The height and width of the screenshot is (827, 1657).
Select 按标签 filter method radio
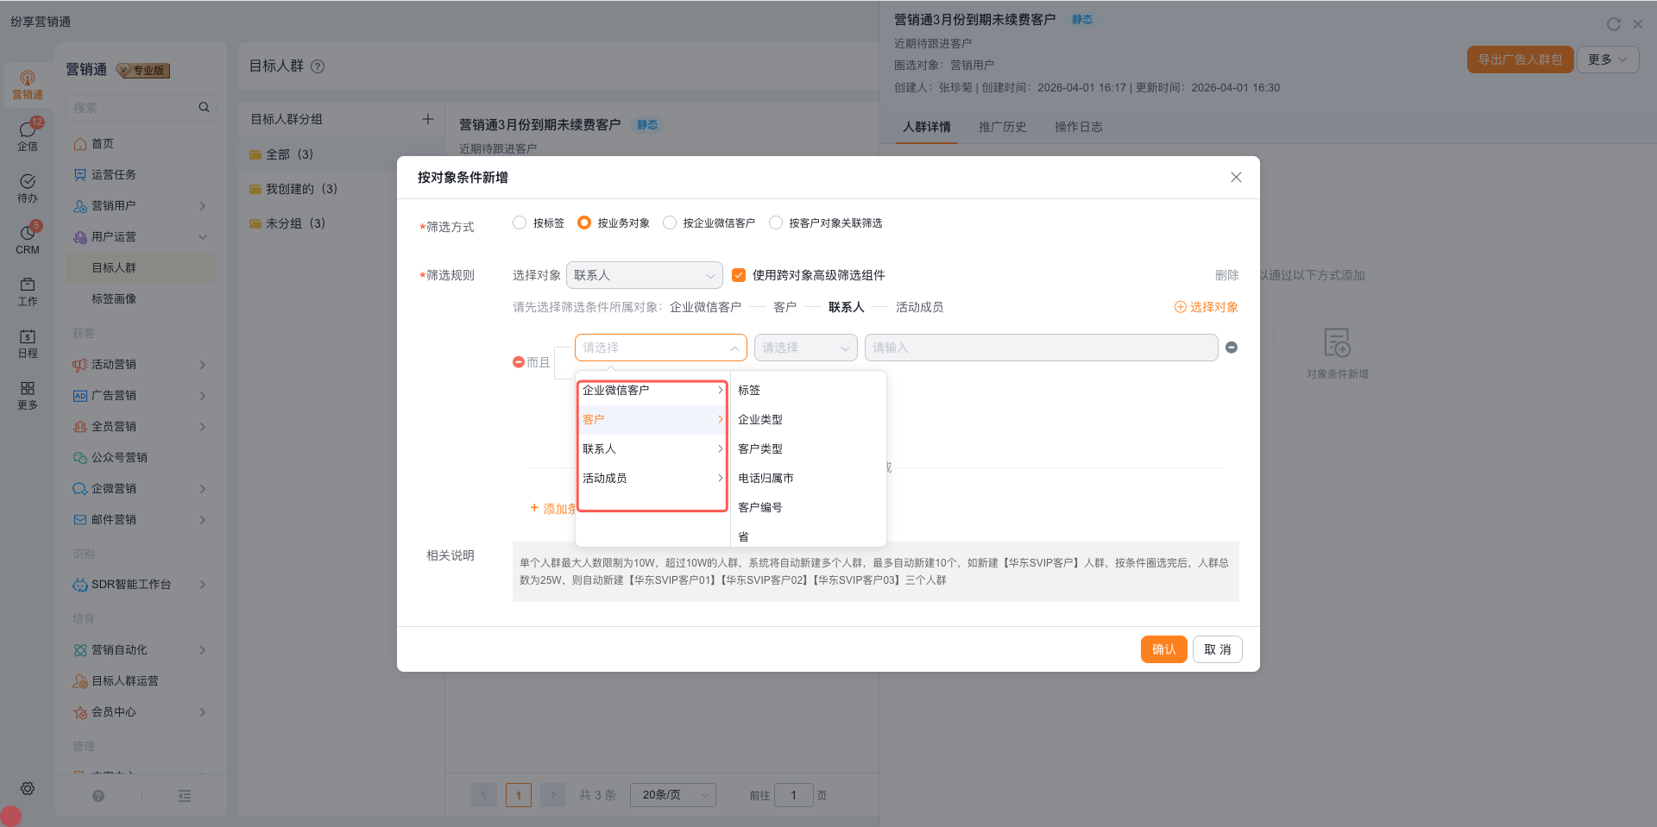[520, 222]
